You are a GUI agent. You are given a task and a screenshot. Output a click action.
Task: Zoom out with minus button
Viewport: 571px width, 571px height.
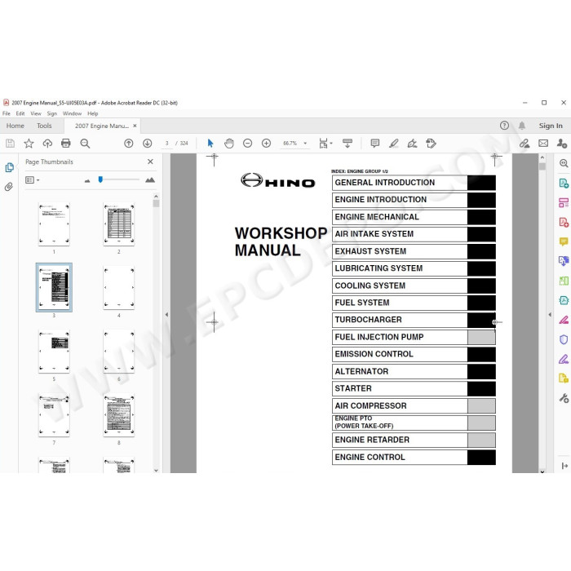pos(248,144)
